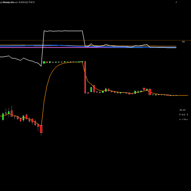The width and height of the screenshot is (191, 191).
Task: Click the 14 price axis label
Action: [x=183, y=42]
